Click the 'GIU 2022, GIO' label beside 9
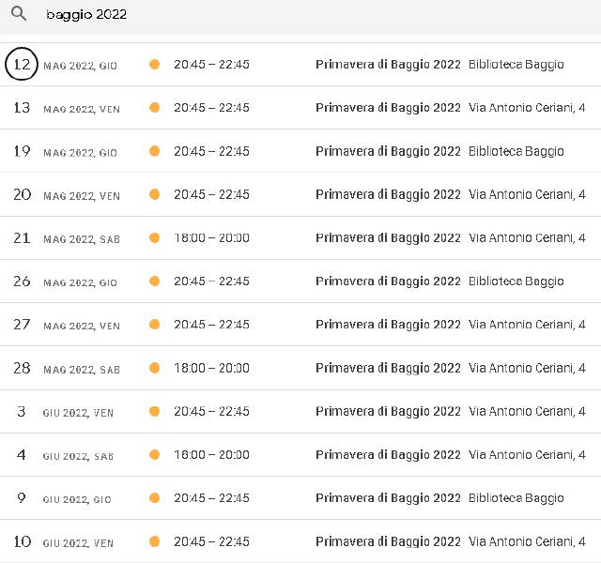 77,500
